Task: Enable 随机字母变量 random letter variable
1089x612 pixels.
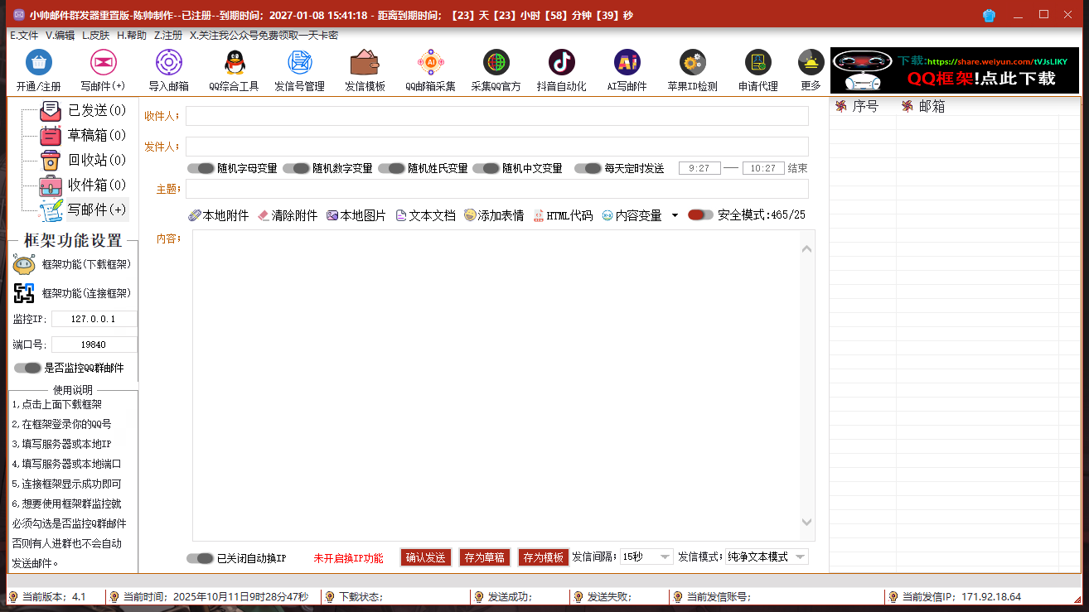Action: click(x=201, y=167)
